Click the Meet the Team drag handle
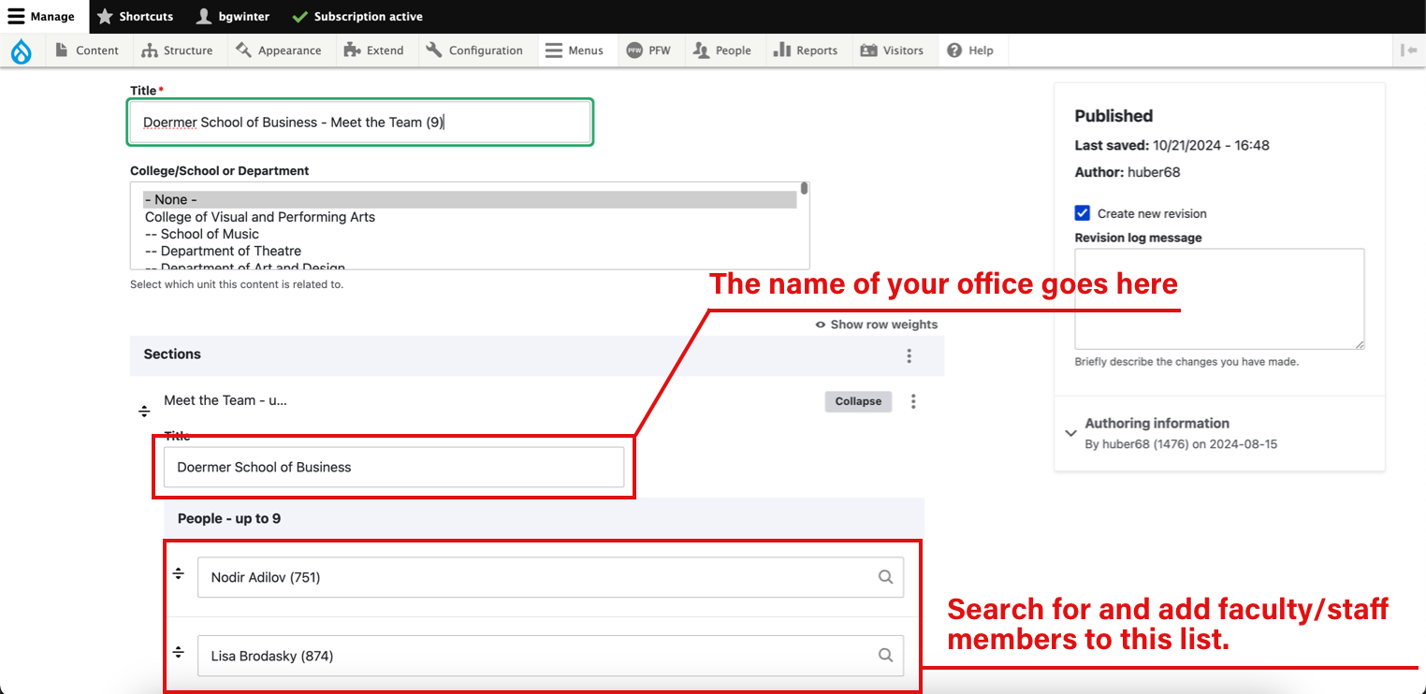 145,411
